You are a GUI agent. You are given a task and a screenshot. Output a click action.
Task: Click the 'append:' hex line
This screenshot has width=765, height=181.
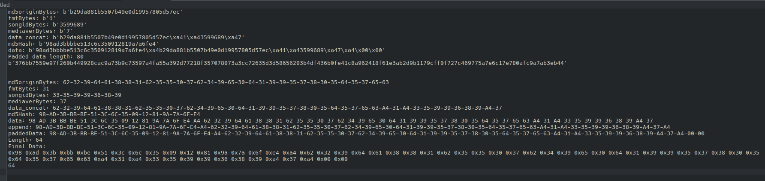(339, 127)
